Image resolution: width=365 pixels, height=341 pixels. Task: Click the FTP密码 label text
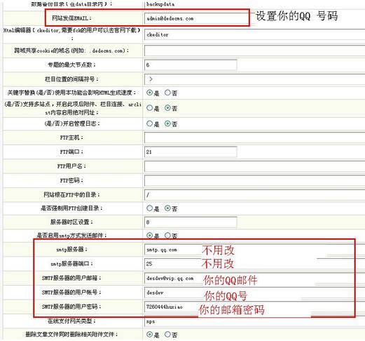pos(71,180)
